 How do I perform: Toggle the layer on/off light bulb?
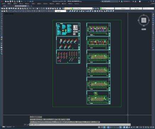[x=66, y=9]
